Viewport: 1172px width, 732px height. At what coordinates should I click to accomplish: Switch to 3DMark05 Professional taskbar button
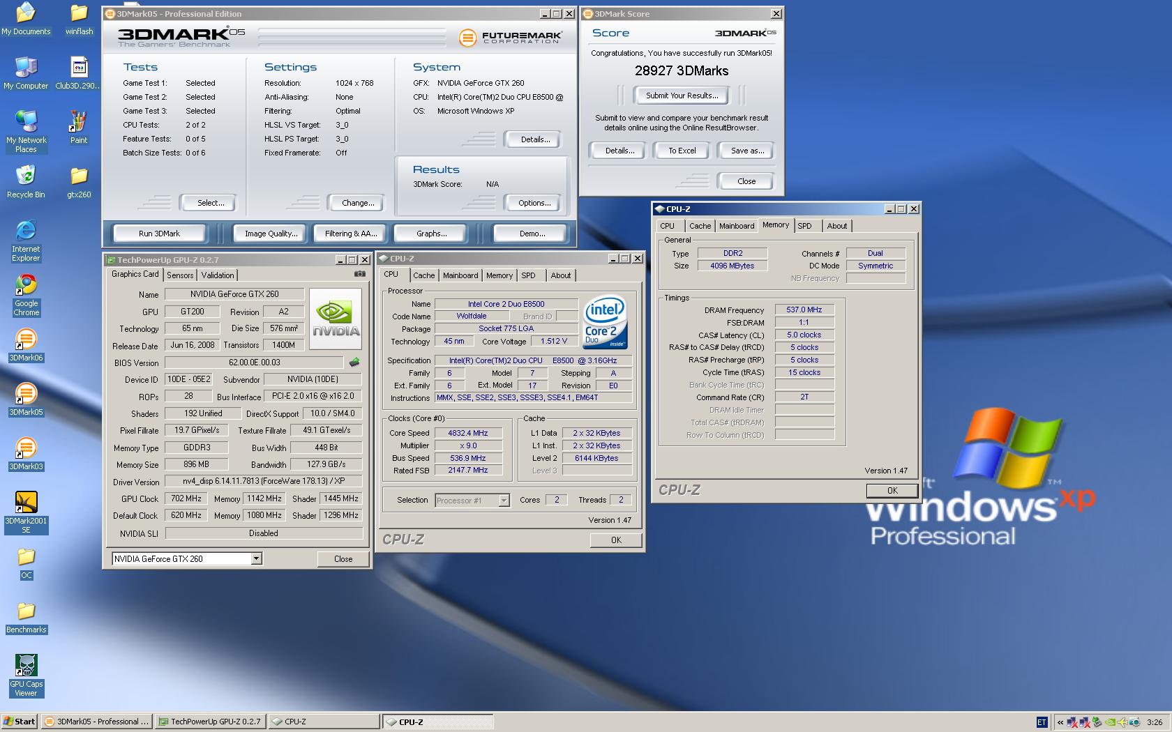pyautogui.click(x=96, y=722)
